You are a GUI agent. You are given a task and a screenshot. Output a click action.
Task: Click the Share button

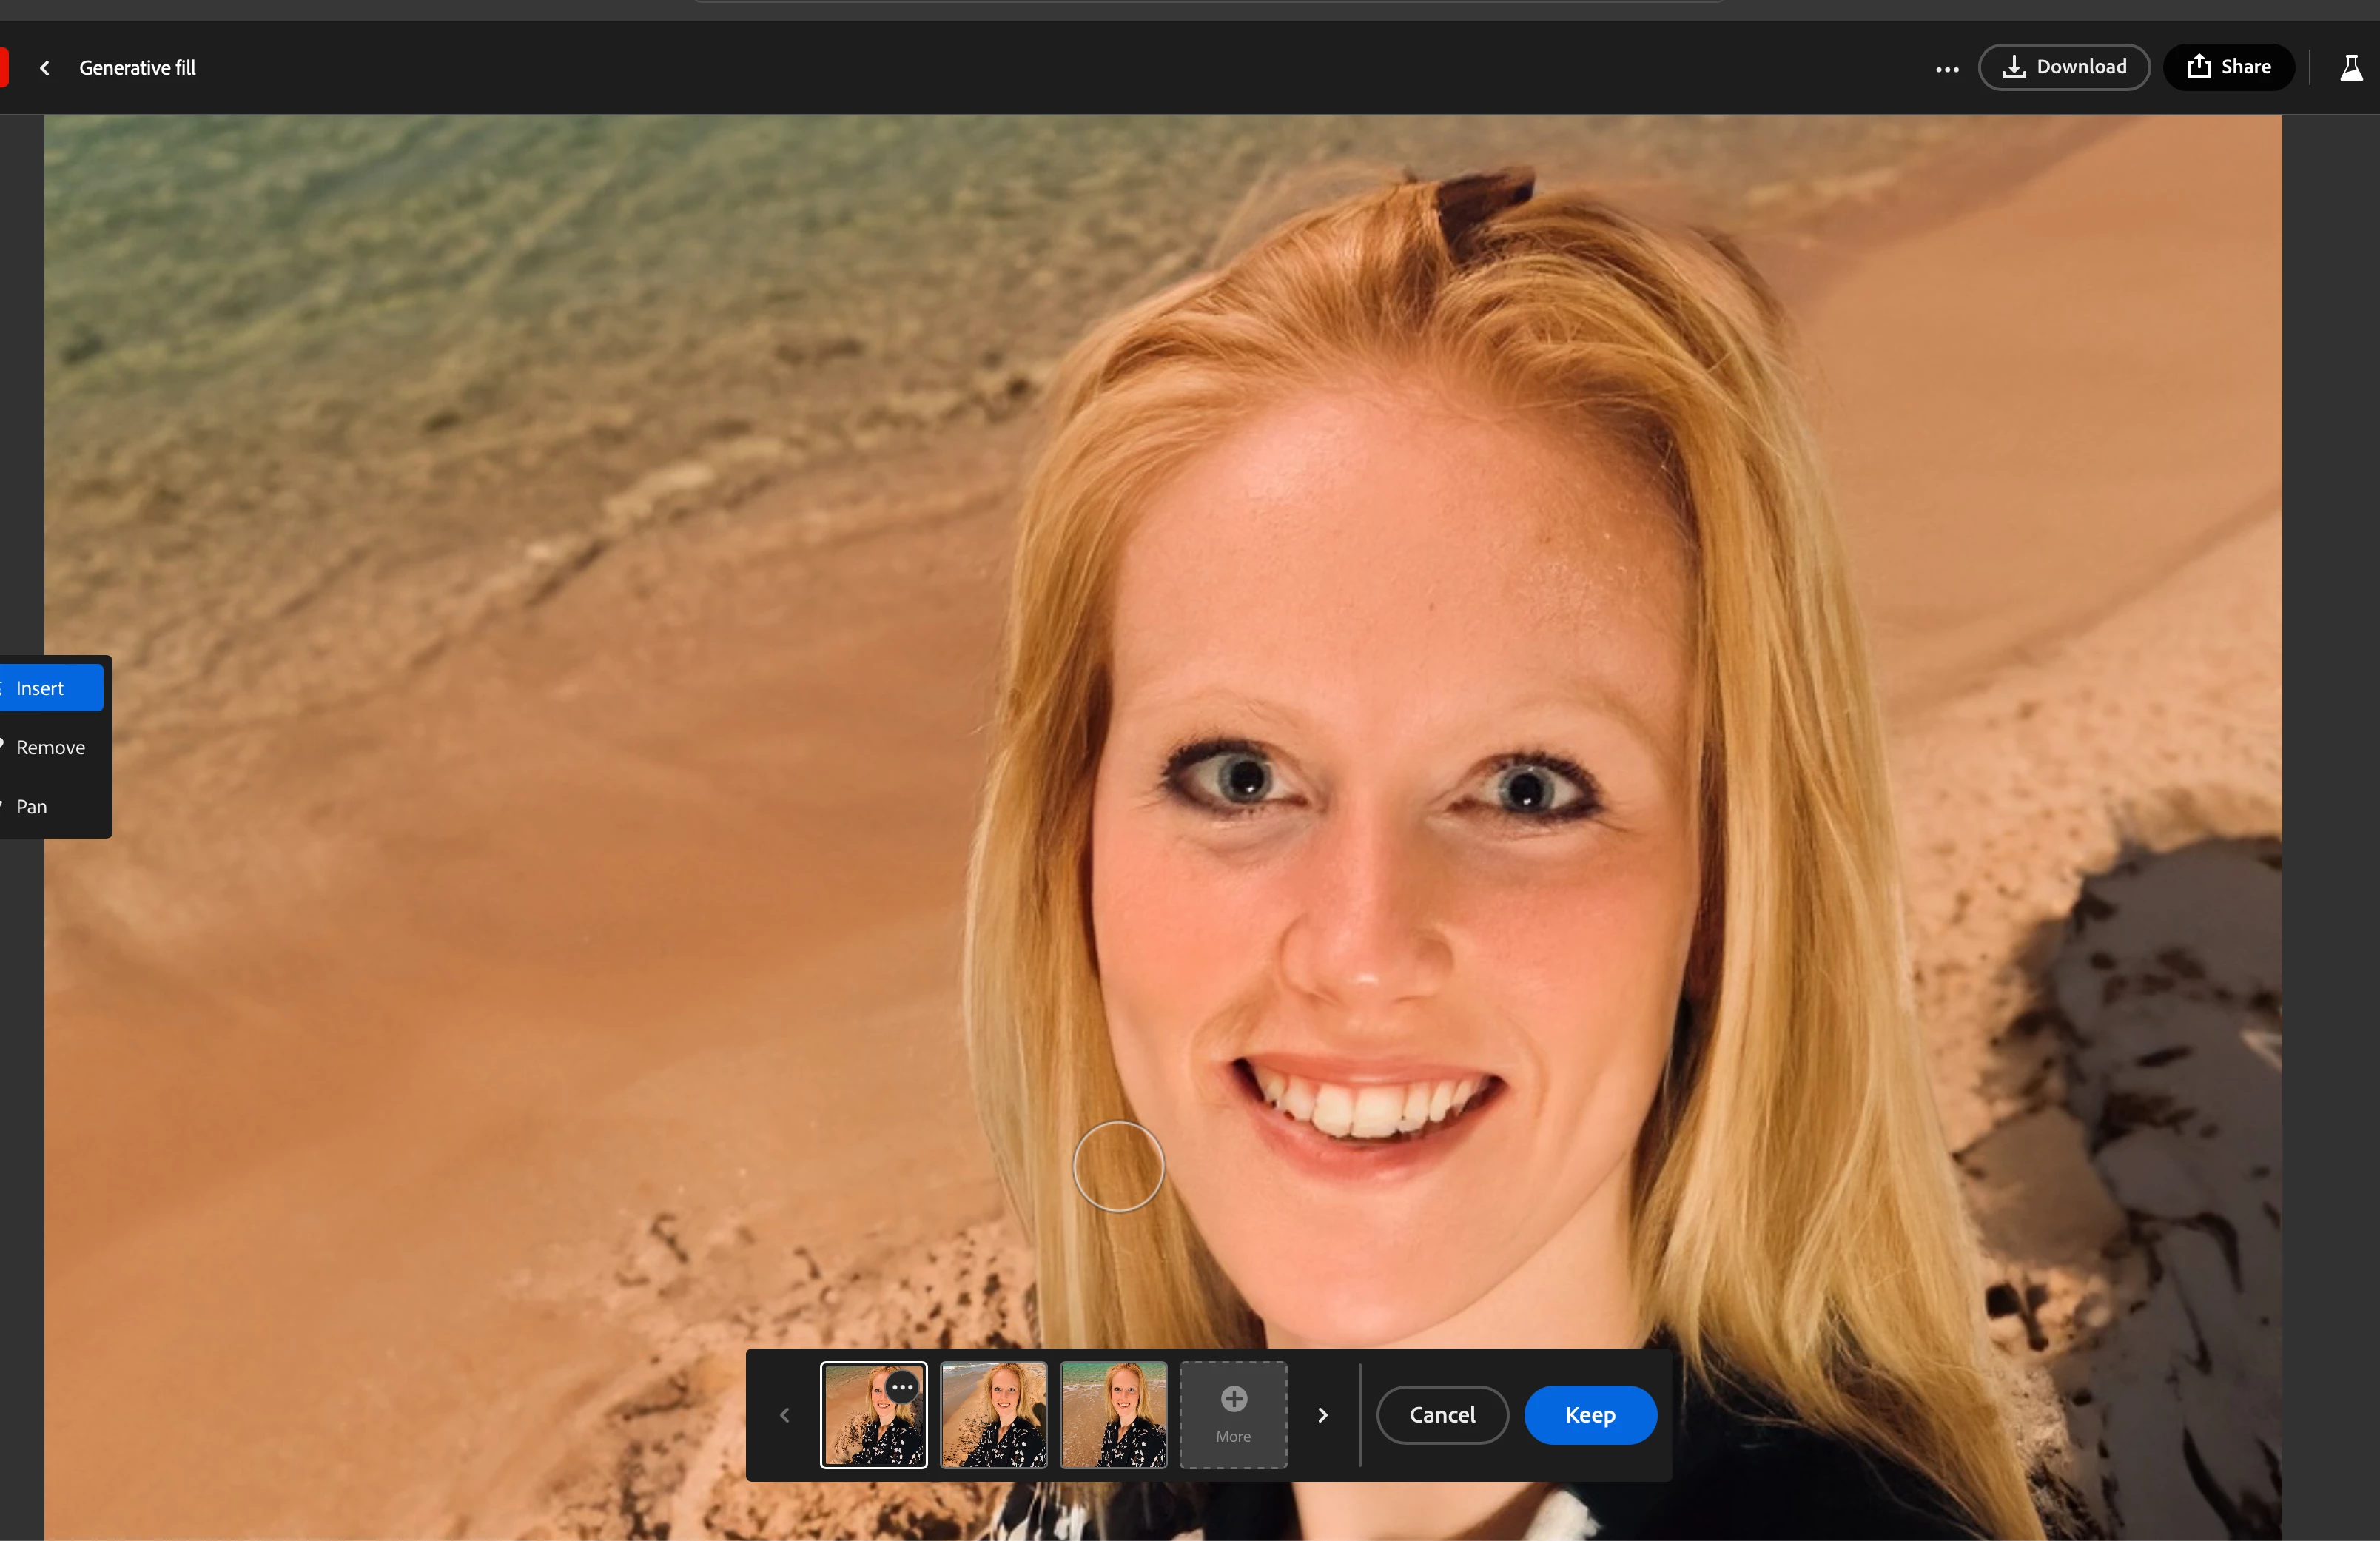[x=2228, y=67]
